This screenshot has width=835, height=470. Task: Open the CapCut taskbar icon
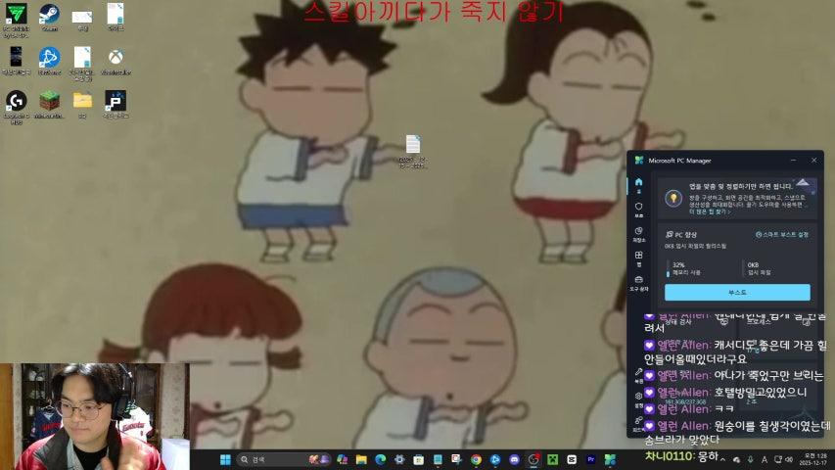coord(572,459)
